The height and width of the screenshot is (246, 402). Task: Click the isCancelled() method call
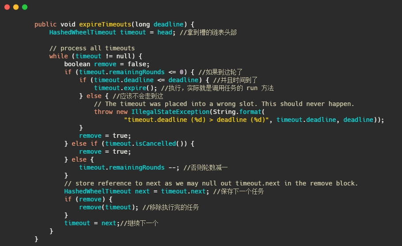pos(172,144)
